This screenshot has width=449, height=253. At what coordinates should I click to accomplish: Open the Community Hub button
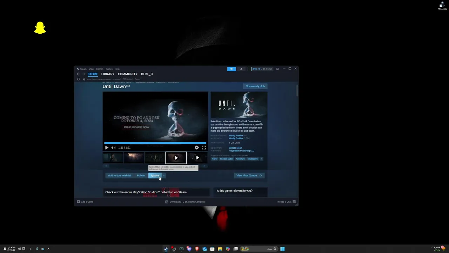pyautogui.click(x=255, y=86)
